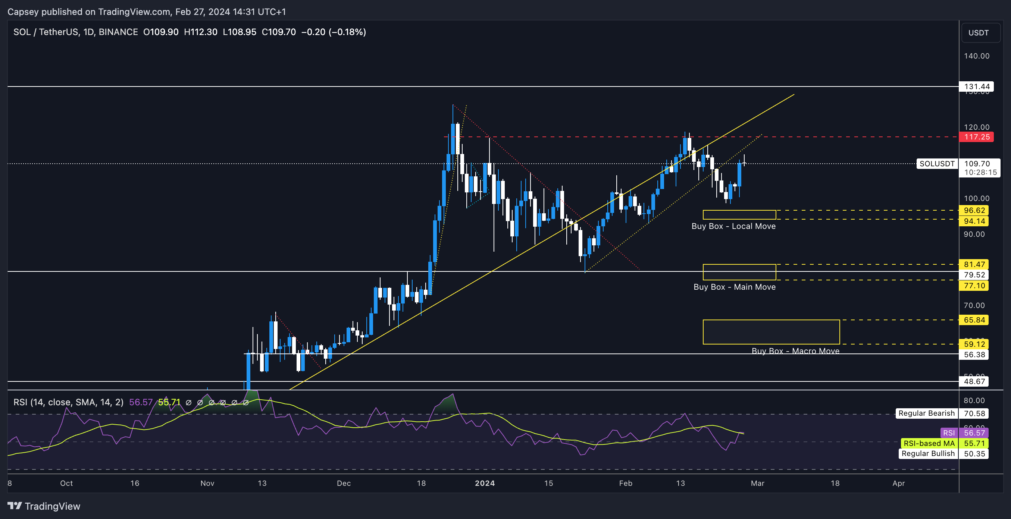The width and height of the screenshot is (1011, 519).
Task: Click the Buy Box - Main Move label
Action: pos(734,287)
